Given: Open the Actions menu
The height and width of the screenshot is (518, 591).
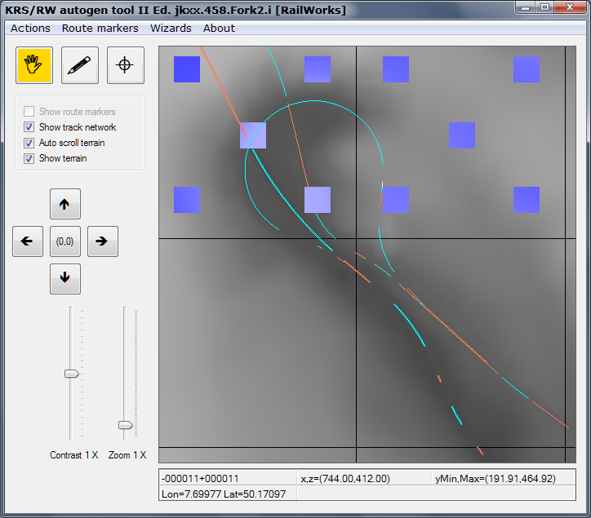Looking at the screenshot, I should (30, 29).
